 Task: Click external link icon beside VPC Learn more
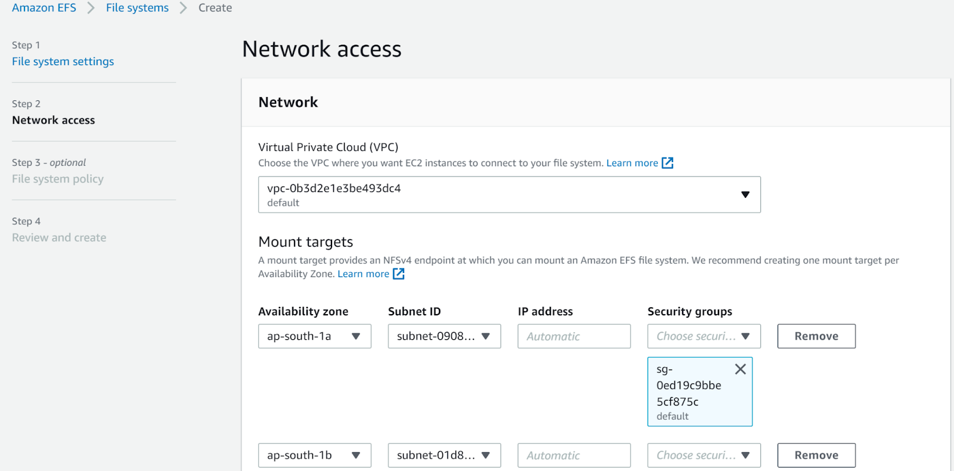(x=667, y=163)
